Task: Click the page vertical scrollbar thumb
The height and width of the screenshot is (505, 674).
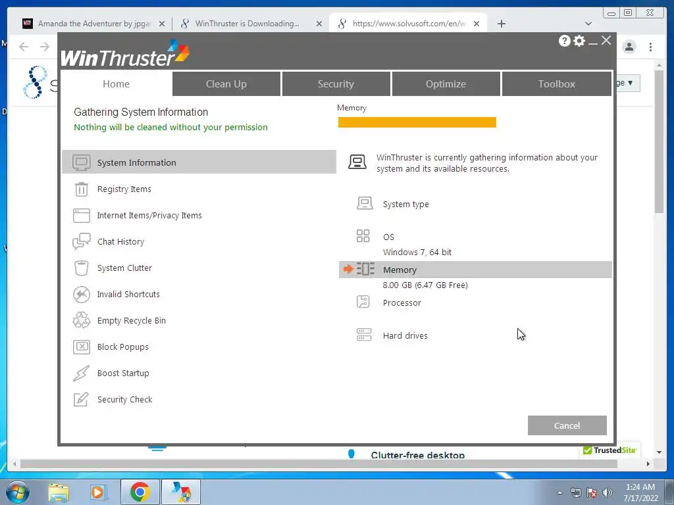Action: (659, 142)
